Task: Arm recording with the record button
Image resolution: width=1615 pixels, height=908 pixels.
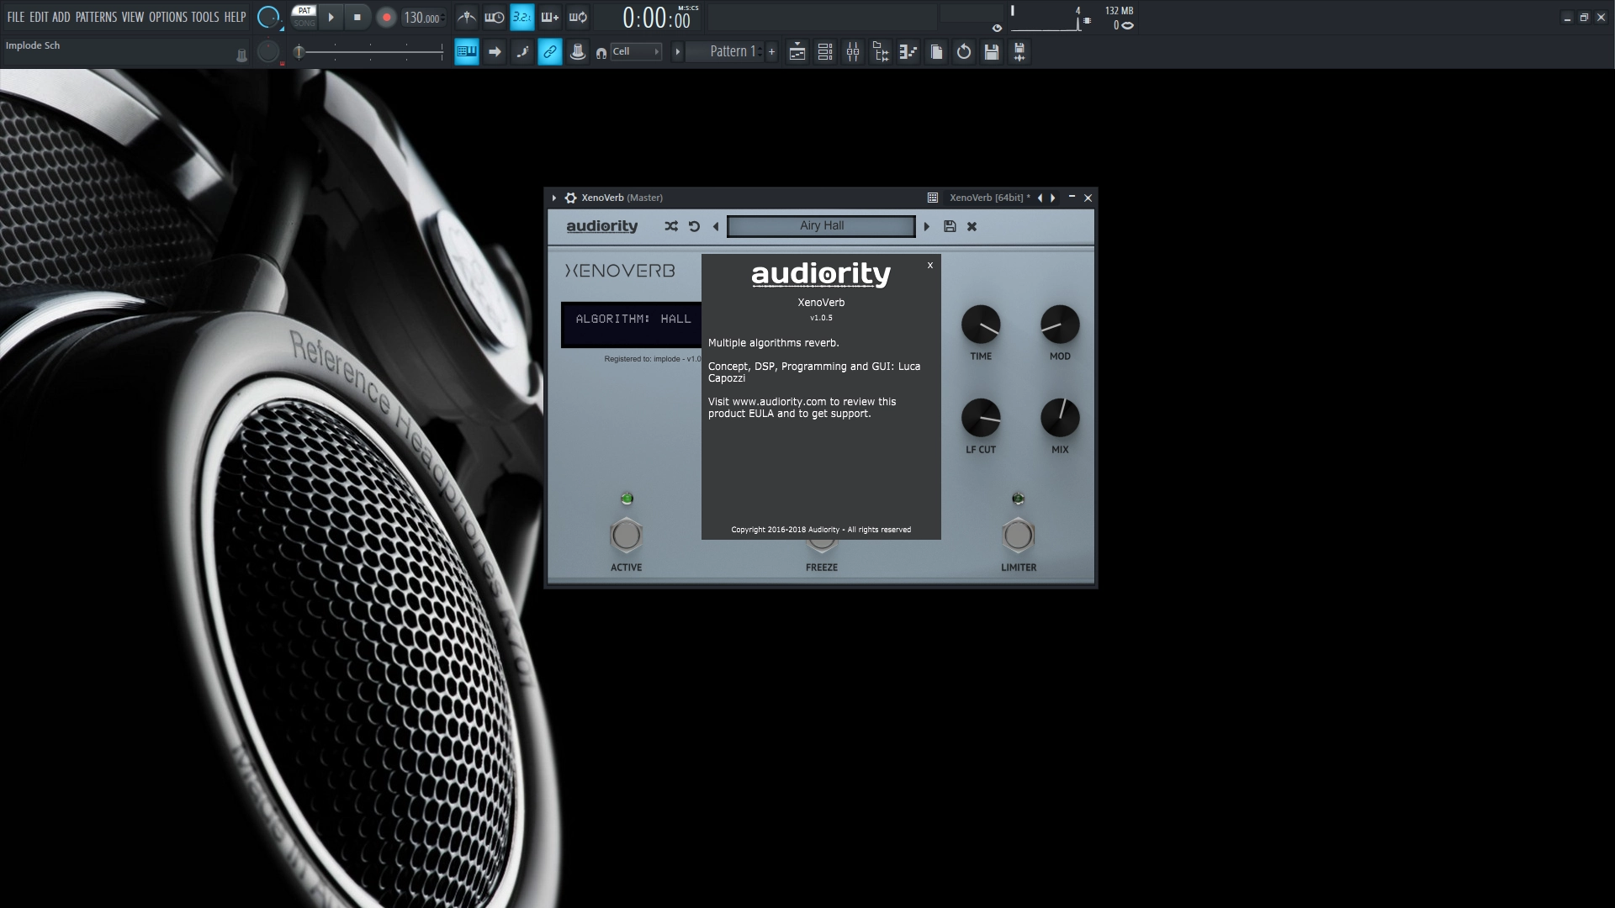Action: point(386,17)
